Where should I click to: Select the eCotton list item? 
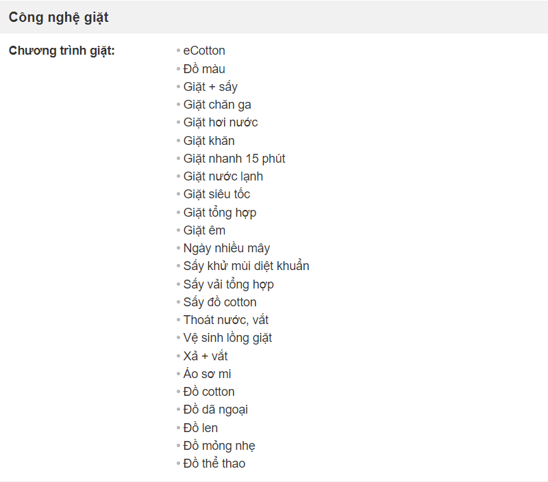(x=204, y=51)
